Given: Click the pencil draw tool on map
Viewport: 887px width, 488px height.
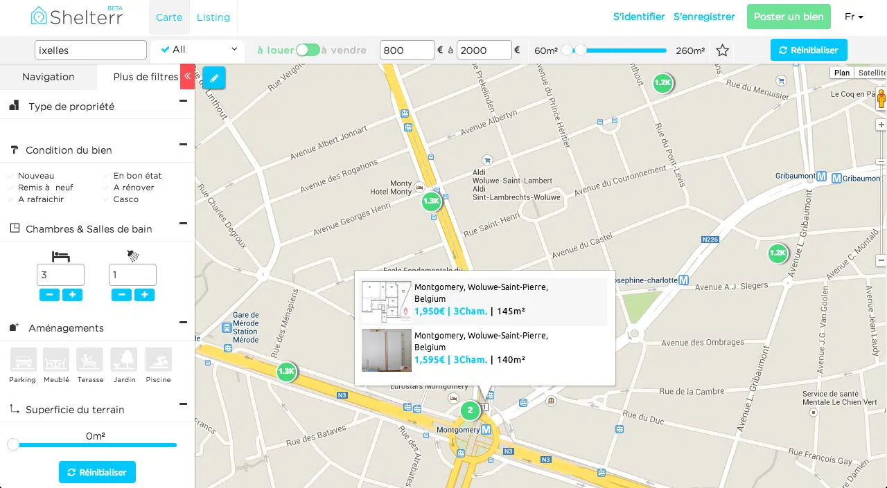Looking at the screenshot, I should tap(214, 78).
